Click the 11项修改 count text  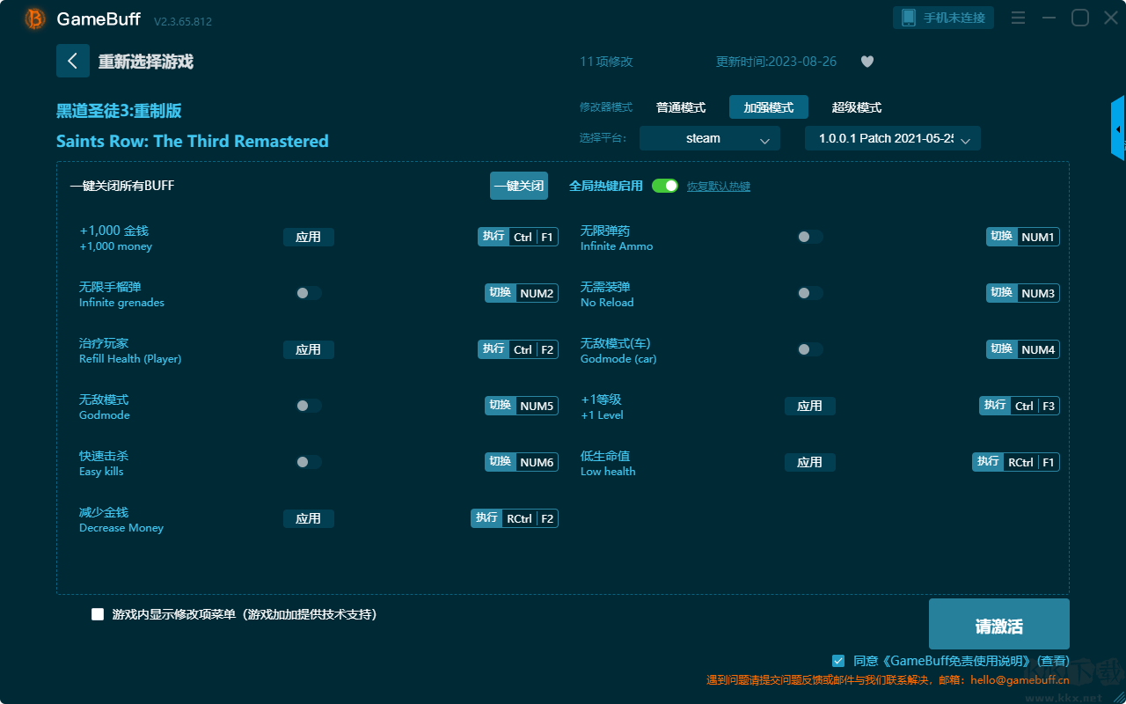pos(606,62)
